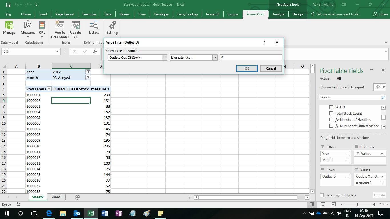Open Microsoft Edge from taskbar
This screenshot has height=219, width=390.
click(x=49, y=213)
